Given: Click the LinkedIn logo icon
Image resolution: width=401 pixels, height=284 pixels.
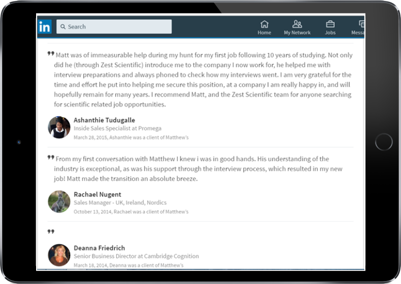Looking at the screenshot, I should [45, 27].
